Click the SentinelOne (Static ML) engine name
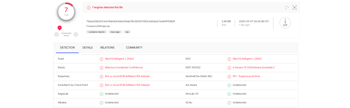 click(199, 76)
